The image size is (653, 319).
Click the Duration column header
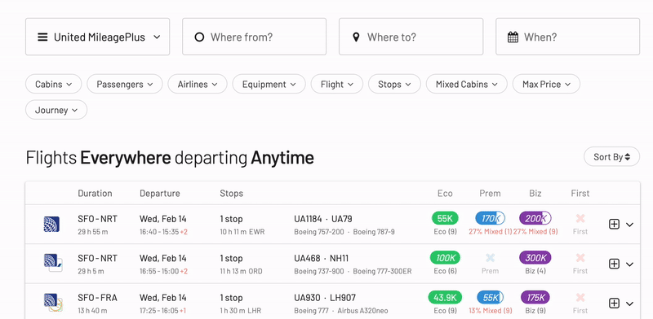[95, 193]
